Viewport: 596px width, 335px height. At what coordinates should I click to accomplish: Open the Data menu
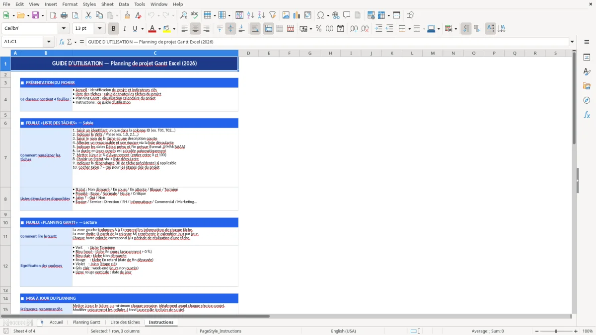pyautogui.click(x=124, y=4)
